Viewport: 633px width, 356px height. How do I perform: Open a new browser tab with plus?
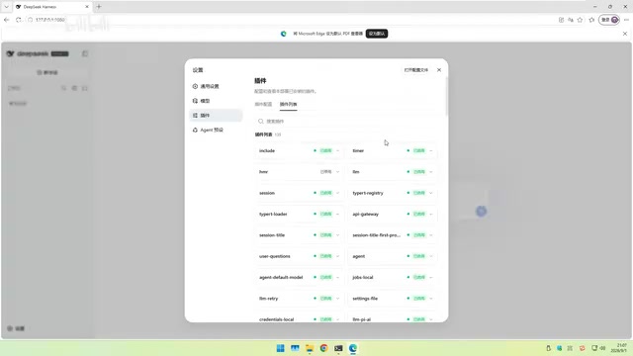click(99, 7)
